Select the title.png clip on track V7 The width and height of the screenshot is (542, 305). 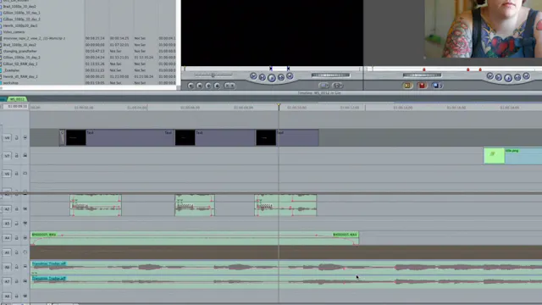[512, 156]
